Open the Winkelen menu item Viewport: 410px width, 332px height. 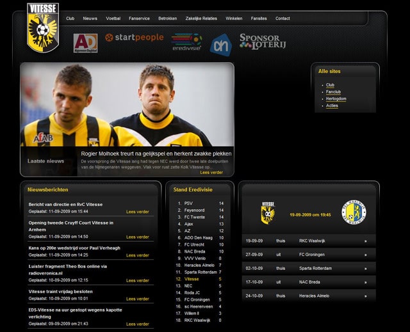tap(234, 19)
